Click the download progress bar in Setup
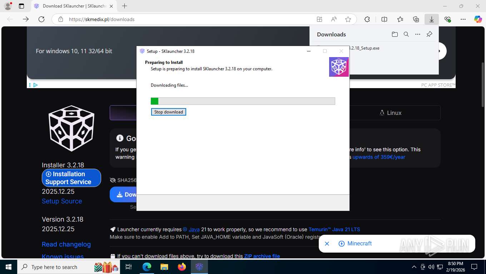 coord(243,101)
